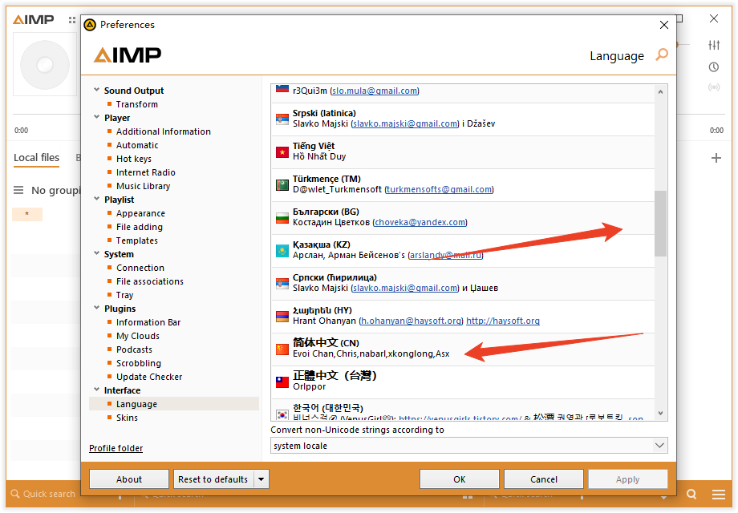Open File associations settings
Screen dimensions: 738x513
pos(150,281)
